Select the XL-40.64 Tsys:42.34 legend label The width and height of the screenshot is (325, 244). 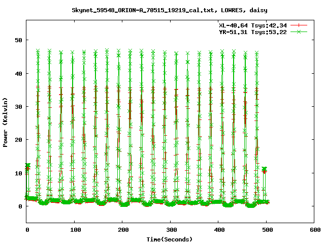(253, 25)
